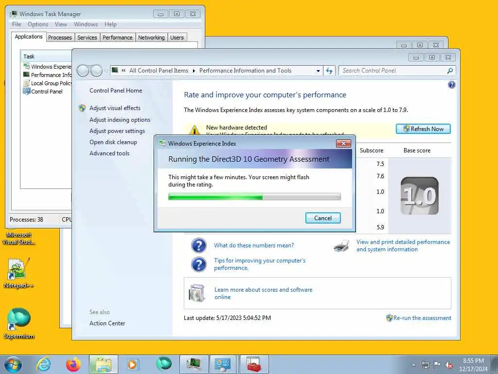The width and height of the screenshot is (498, 374).
Task: Expand the address bar history dropdown
Action: (x=318, y=71)
